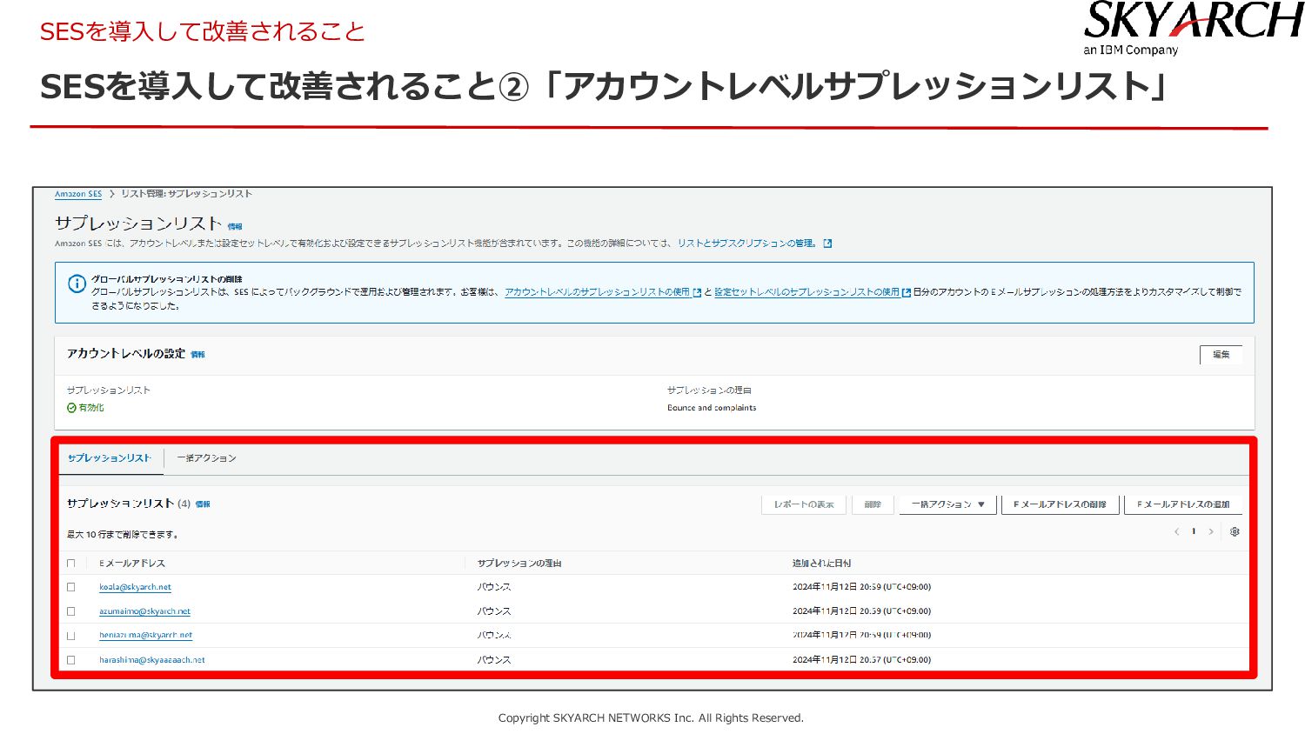Click the Bounce and complaints value
1305x734 pixels.
point(712,408)
